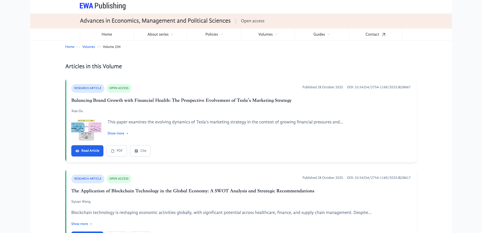Viewport: 482px width, 233px height.
Task: Download the PDF of the Tesla article
Action: [117, 151]
